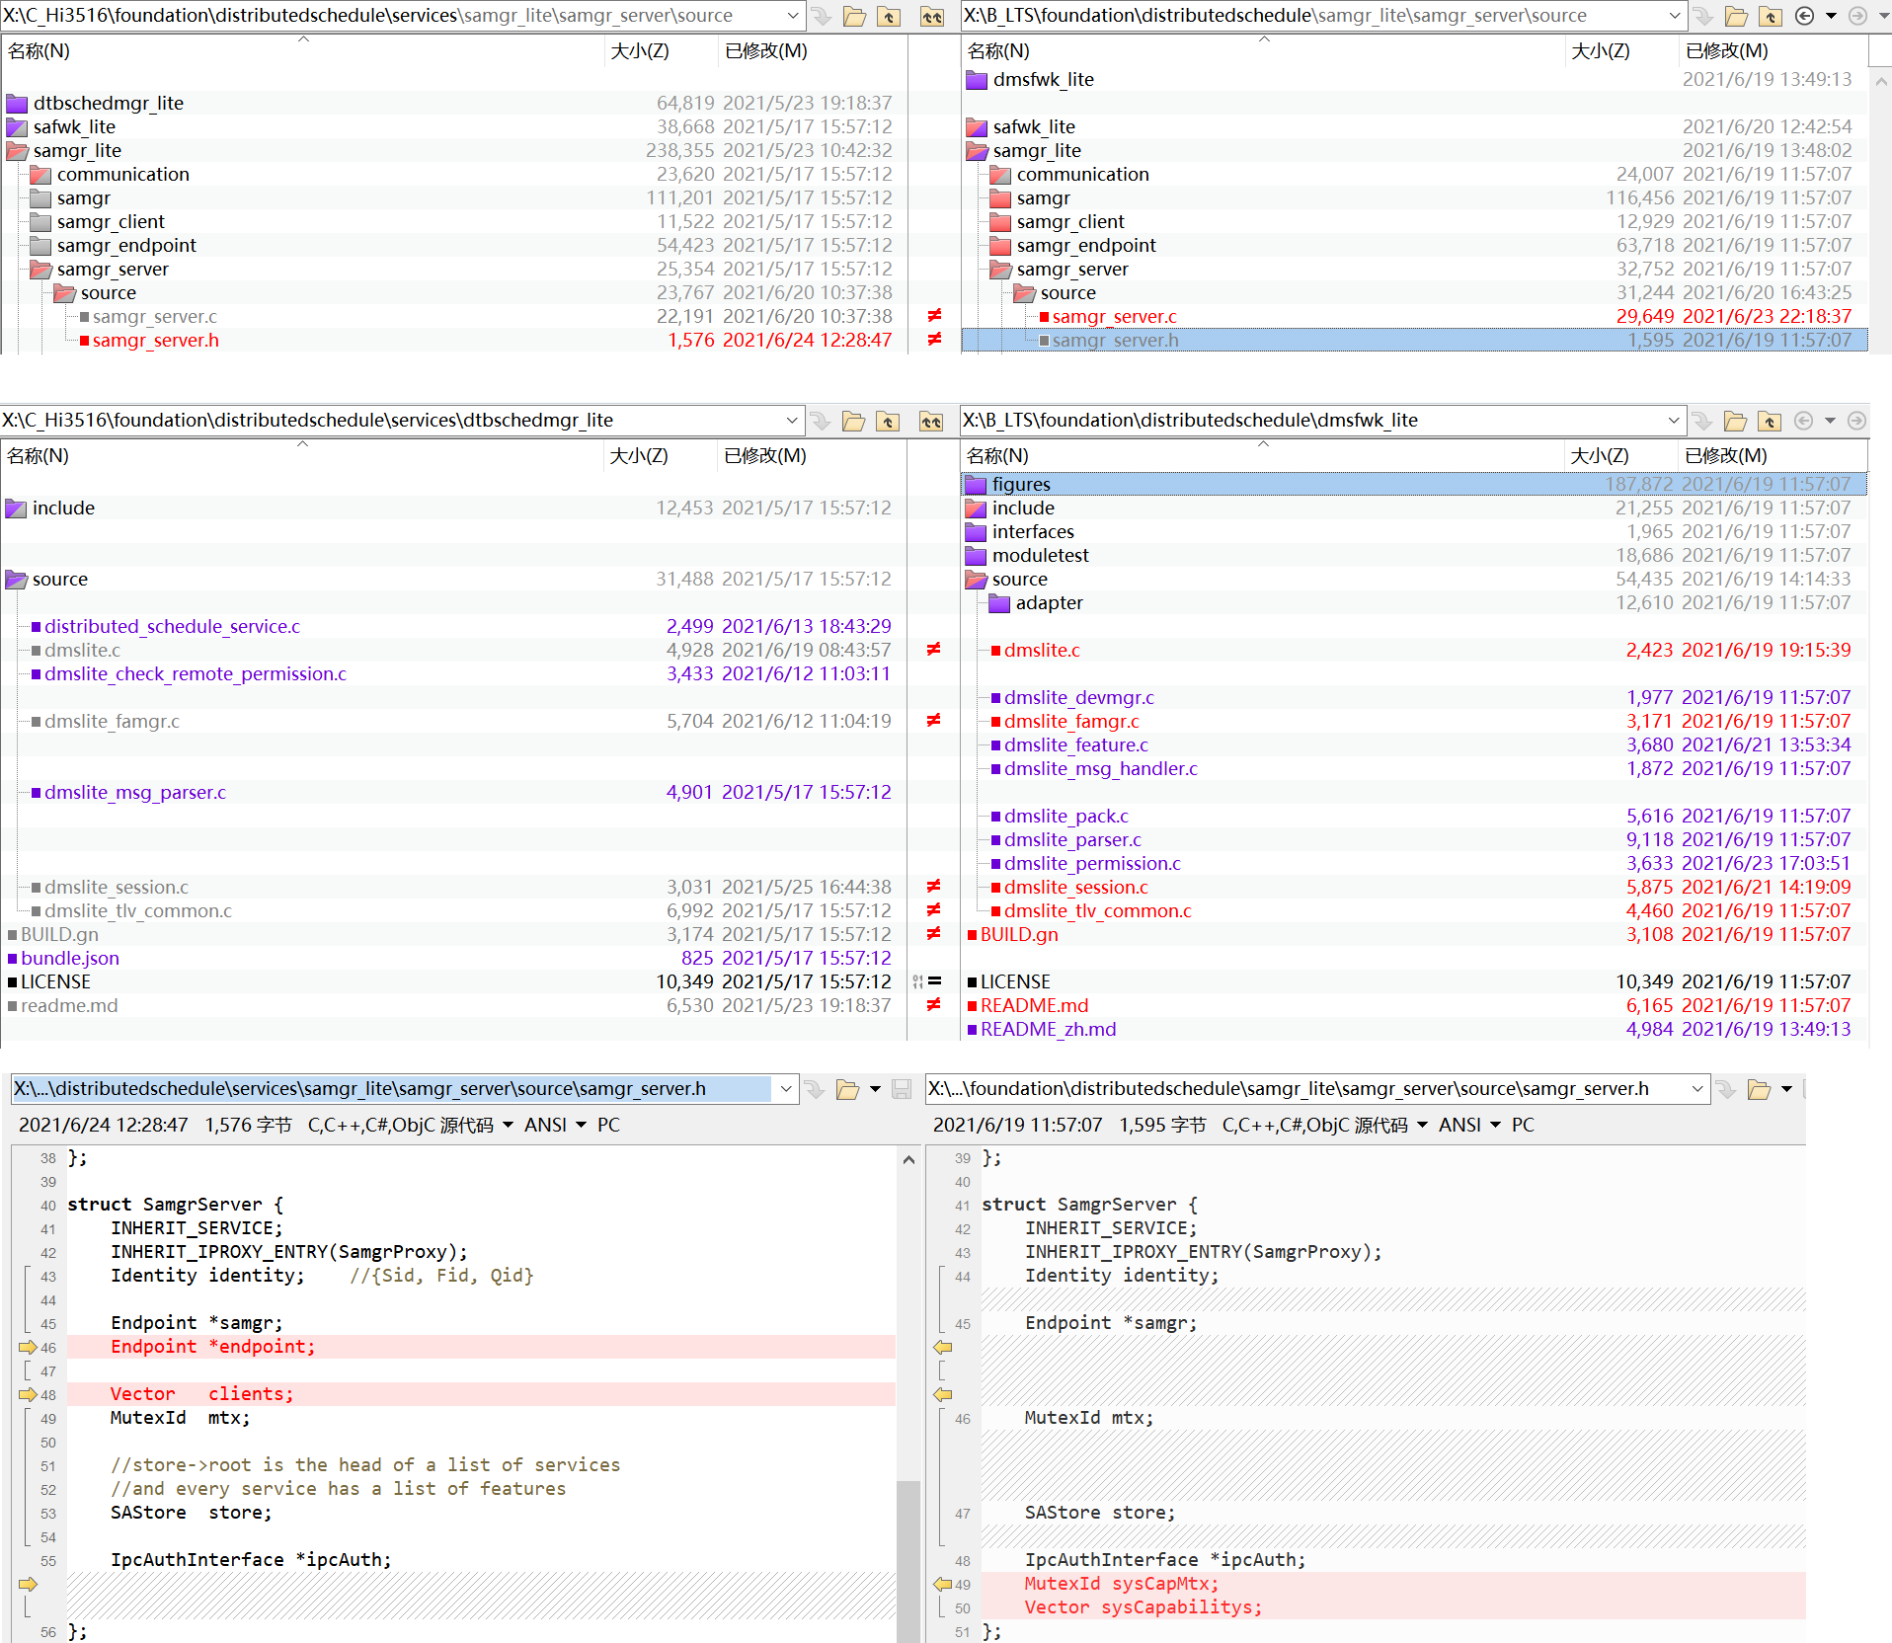Click not-equal marker on dmslite.c row
The height and width of the screenshot is (1643, 1892).
[933, 650]
